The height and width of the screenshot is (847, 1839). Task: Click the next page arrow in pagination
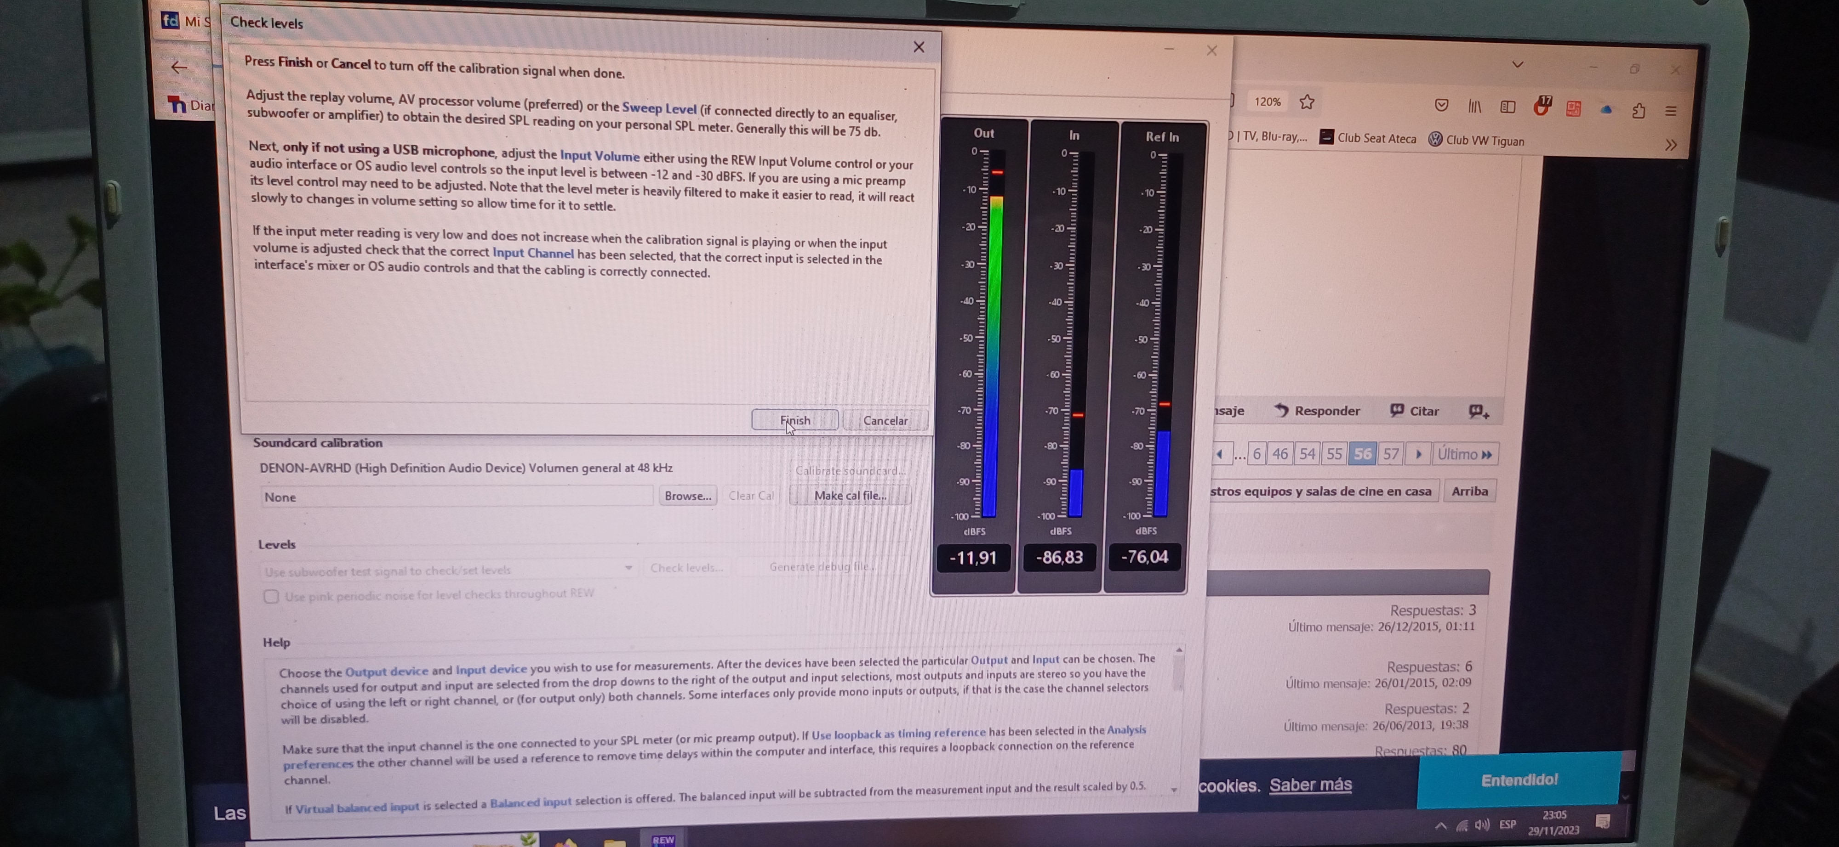coord(1418,454)
